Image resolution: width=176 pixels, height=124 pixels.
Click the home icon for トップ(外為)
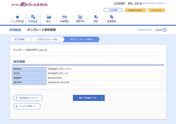click(x=17, y=17)
